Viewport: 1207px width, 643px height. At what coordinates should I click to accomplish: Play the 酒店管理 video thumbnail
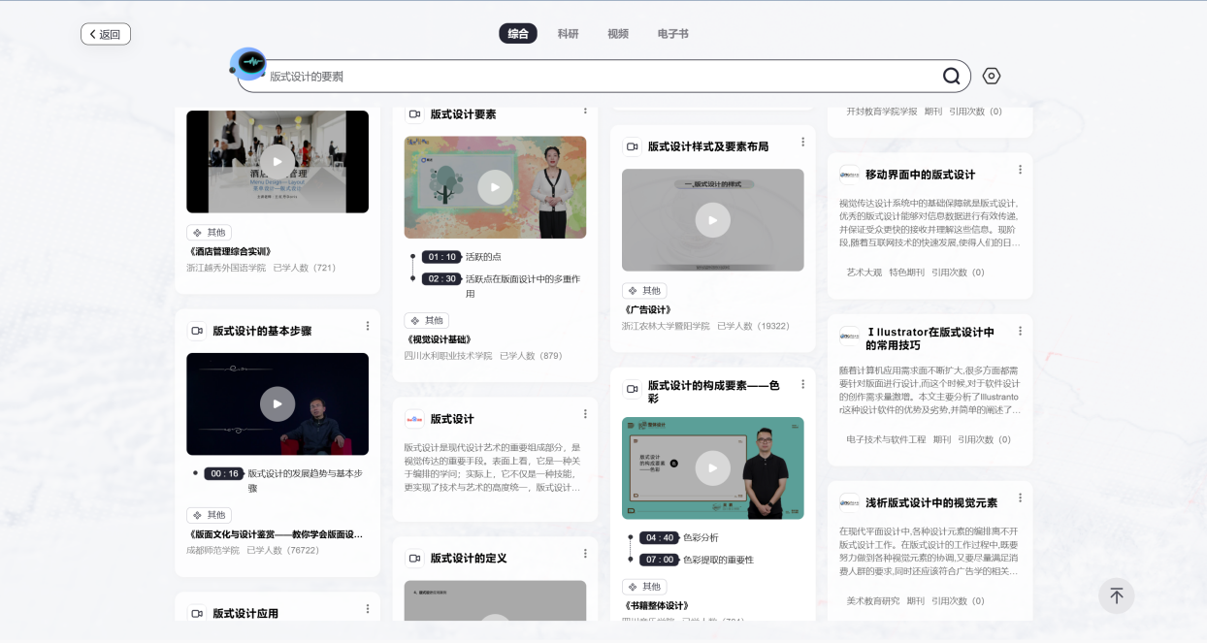(277, 162)
